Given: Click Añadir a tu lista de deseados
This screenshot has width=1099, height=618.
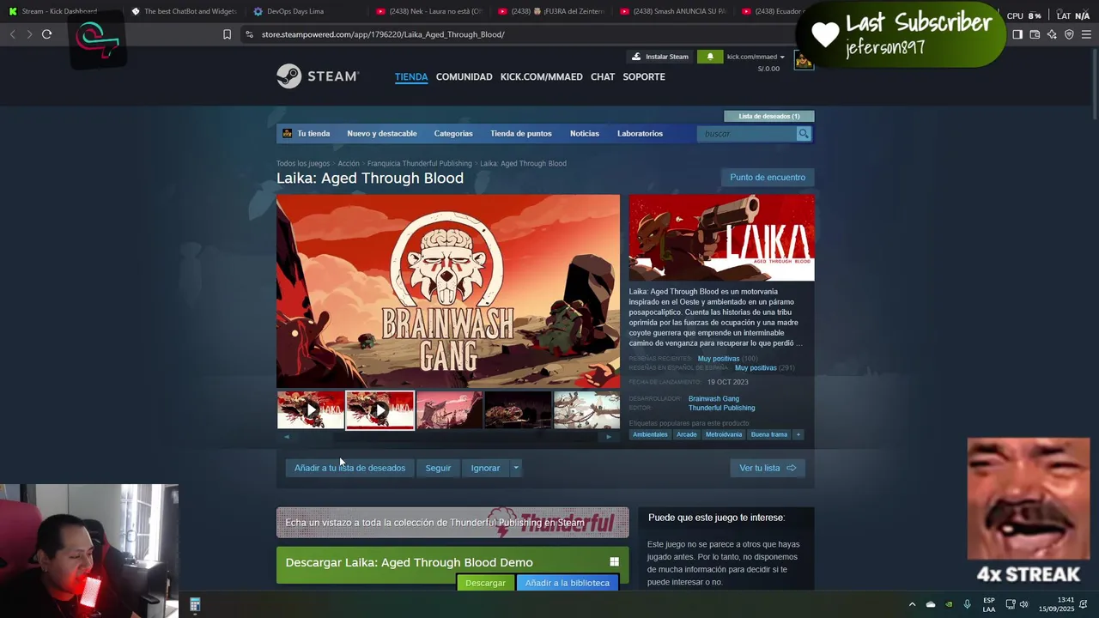Looking at the screenshot, I should (x=349, y=468).
